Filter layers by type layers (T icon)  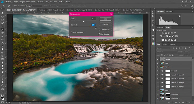click(179, 48)
